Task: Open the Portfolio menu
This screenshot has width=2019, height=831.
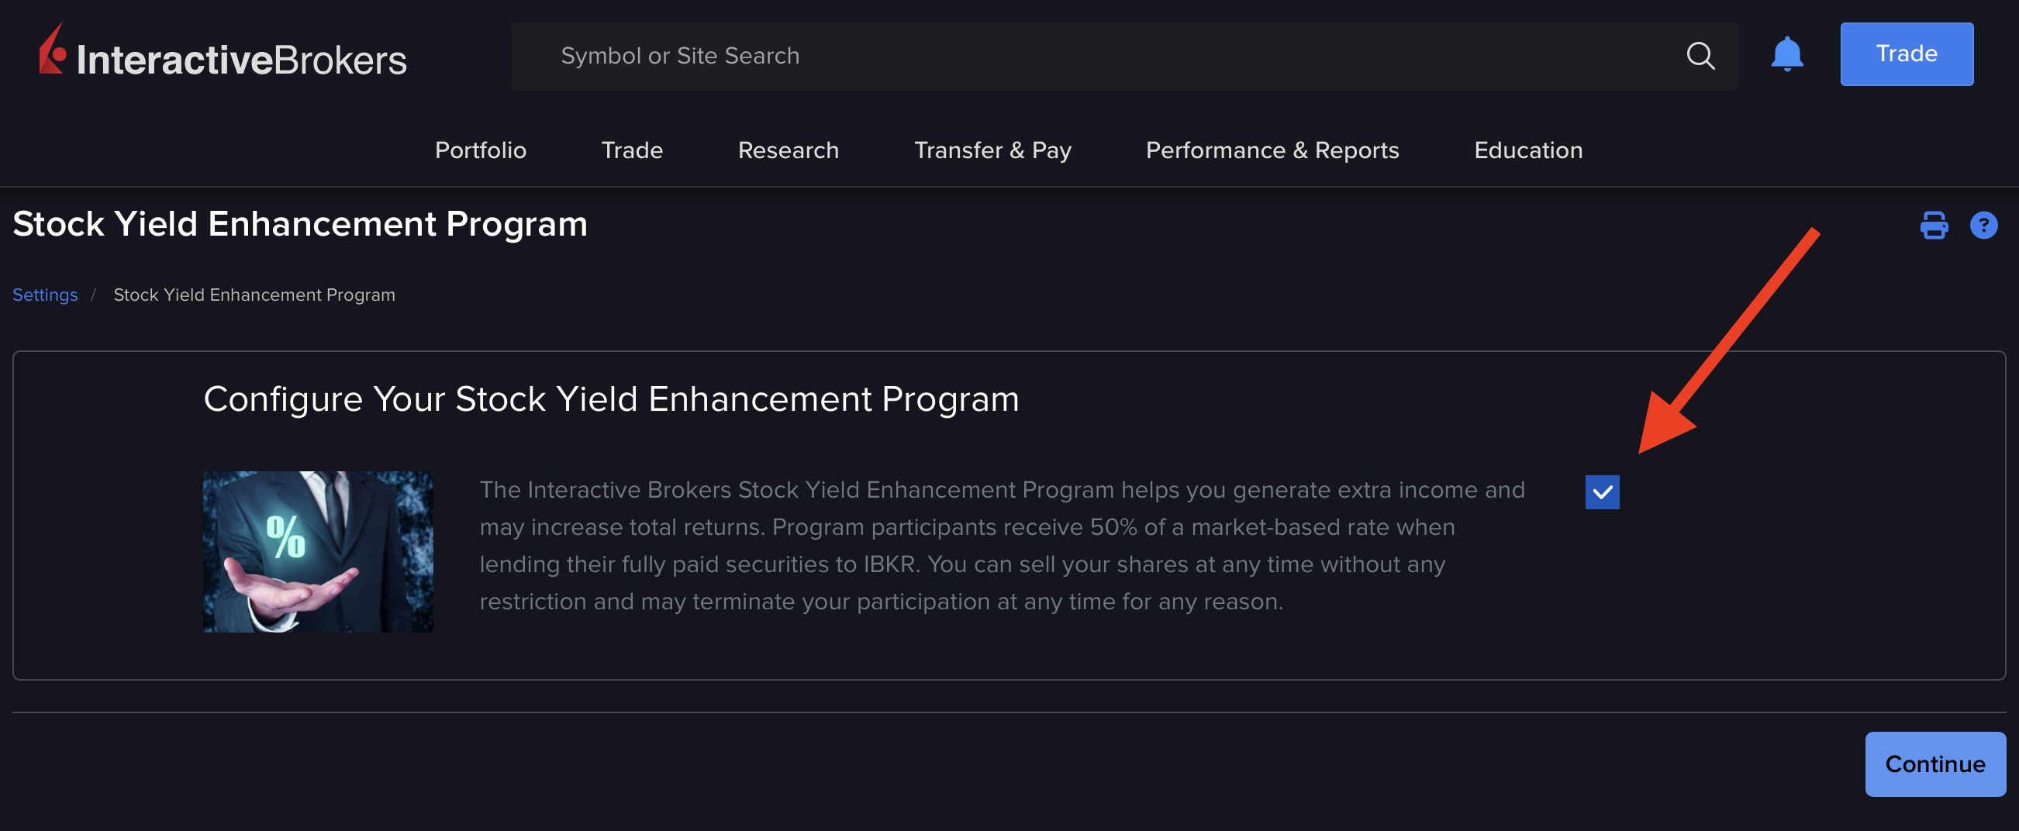Action: coord(481,150)
